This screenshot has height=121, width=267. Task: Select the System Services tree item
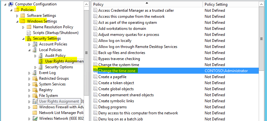click(x=52, y=84)
